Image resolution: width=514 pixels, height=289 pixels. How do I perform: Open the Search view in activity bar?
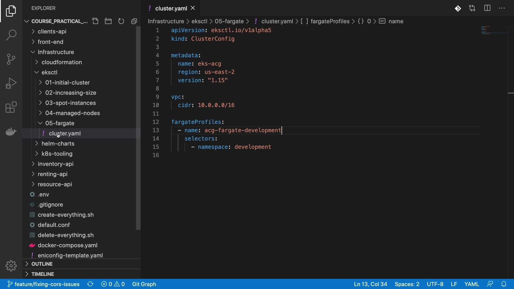point(11,35)
